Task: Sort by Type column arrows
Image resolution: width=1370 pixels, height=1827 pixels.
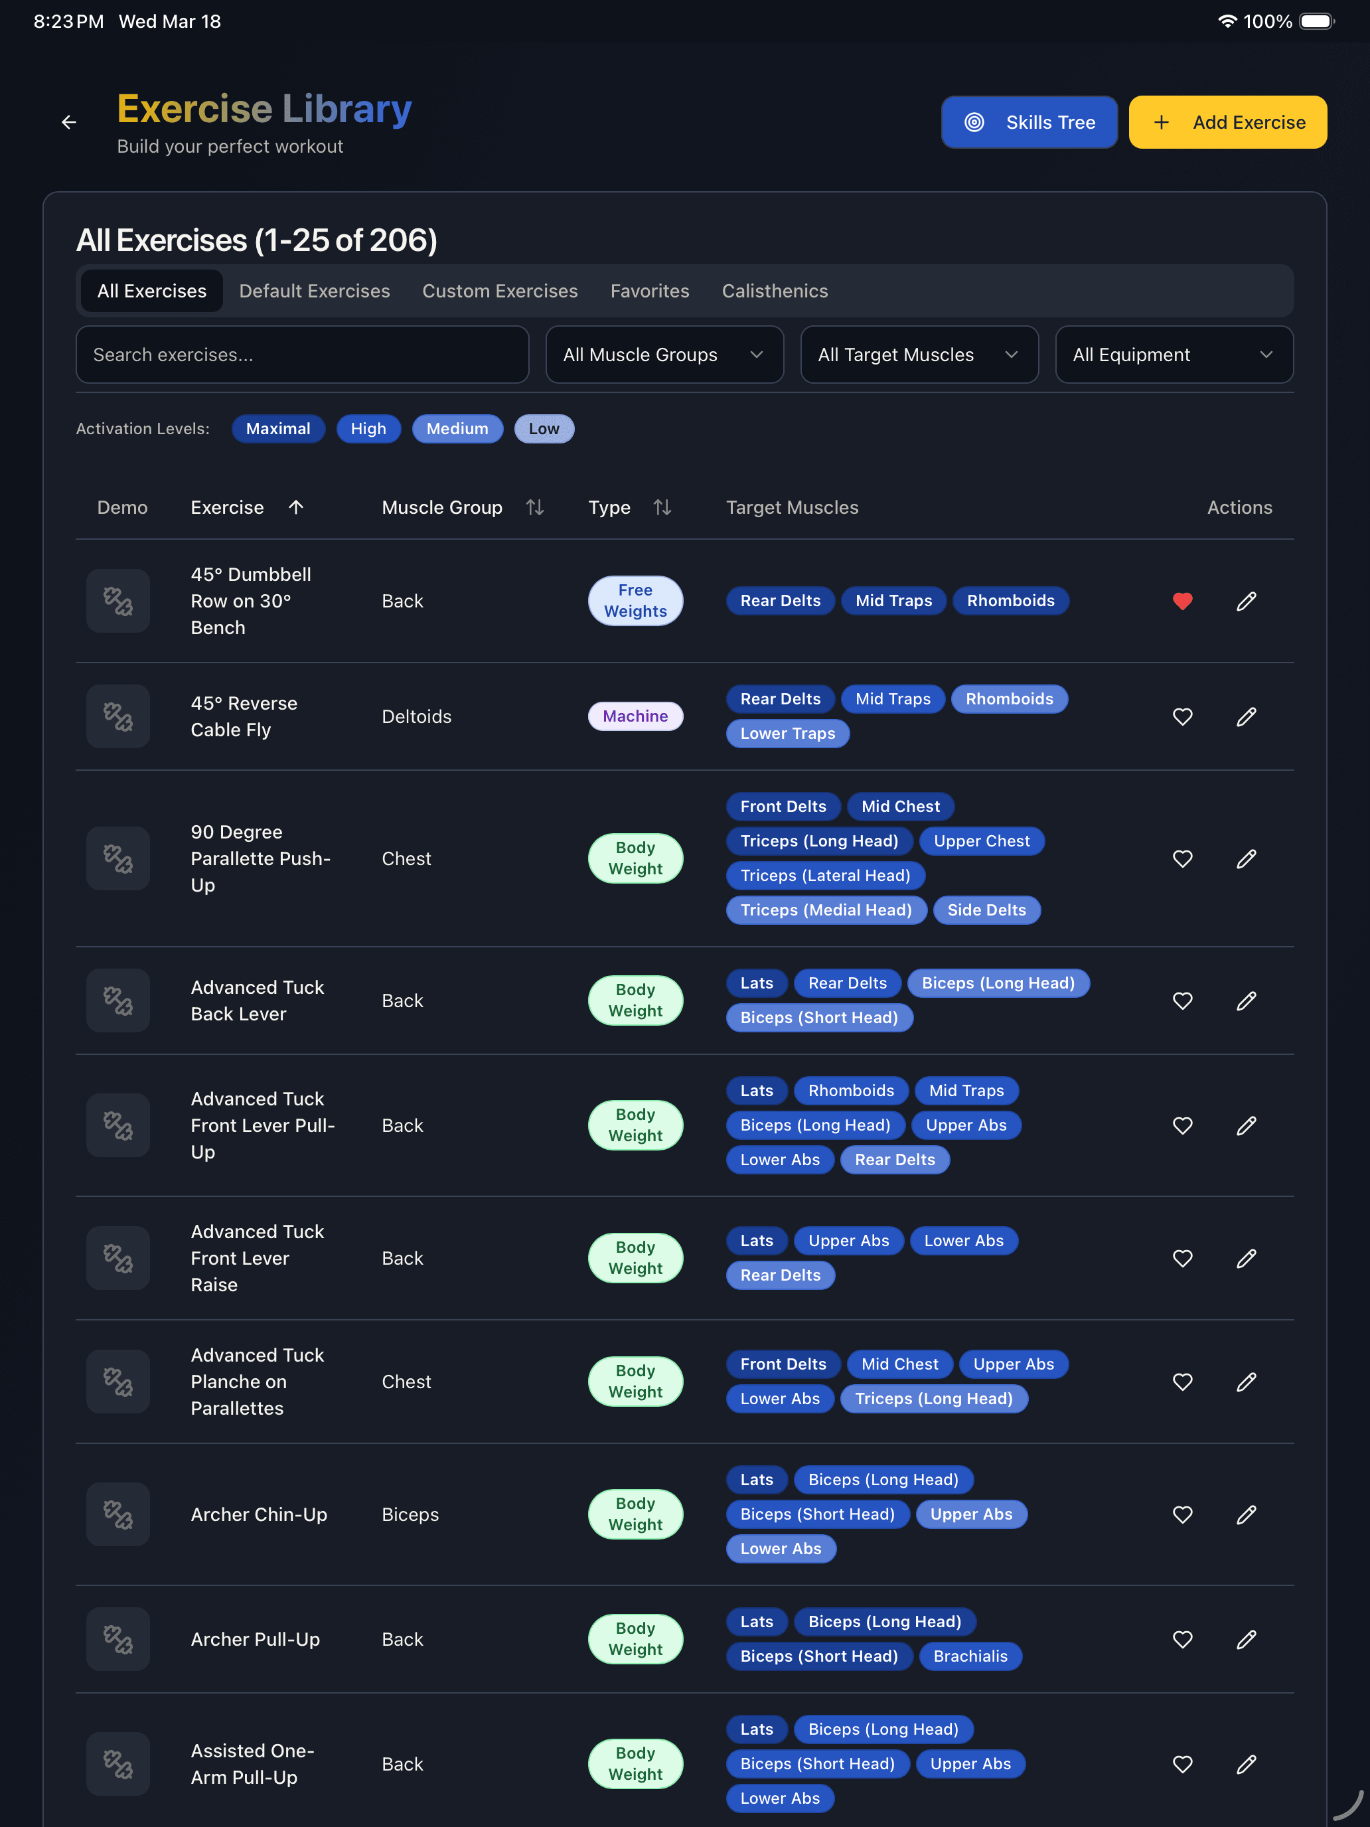Action: (x=662, y=507)
